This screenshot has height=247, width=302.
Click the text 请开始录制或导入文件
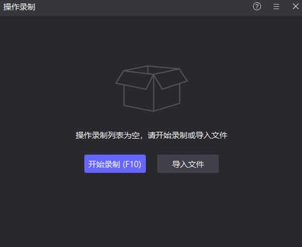[x=187, y=135]
